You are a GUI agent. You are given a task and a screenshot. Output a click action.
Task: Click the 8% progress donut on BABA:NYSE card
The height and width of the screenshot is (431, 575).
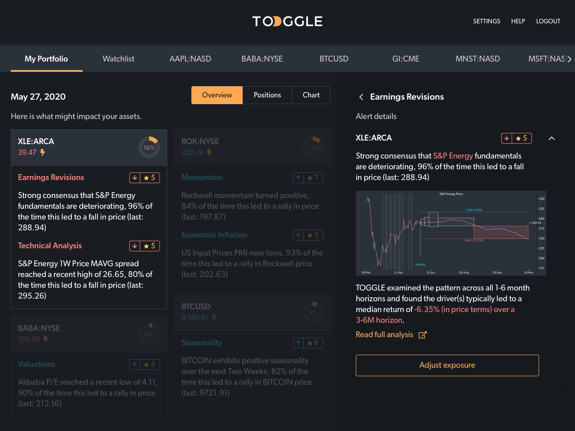(149, 334)
